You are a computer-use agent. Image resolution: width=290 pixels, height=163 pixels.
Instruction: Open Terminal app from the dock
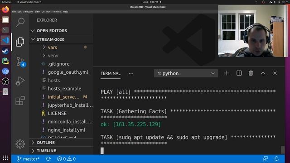(x=5, y=30)
